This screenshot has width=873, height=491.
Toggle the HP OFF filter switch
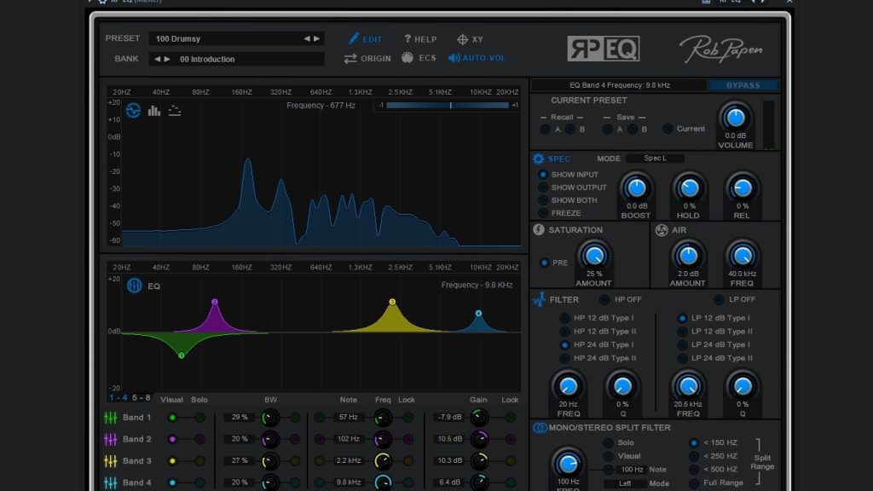coord(604,300)
